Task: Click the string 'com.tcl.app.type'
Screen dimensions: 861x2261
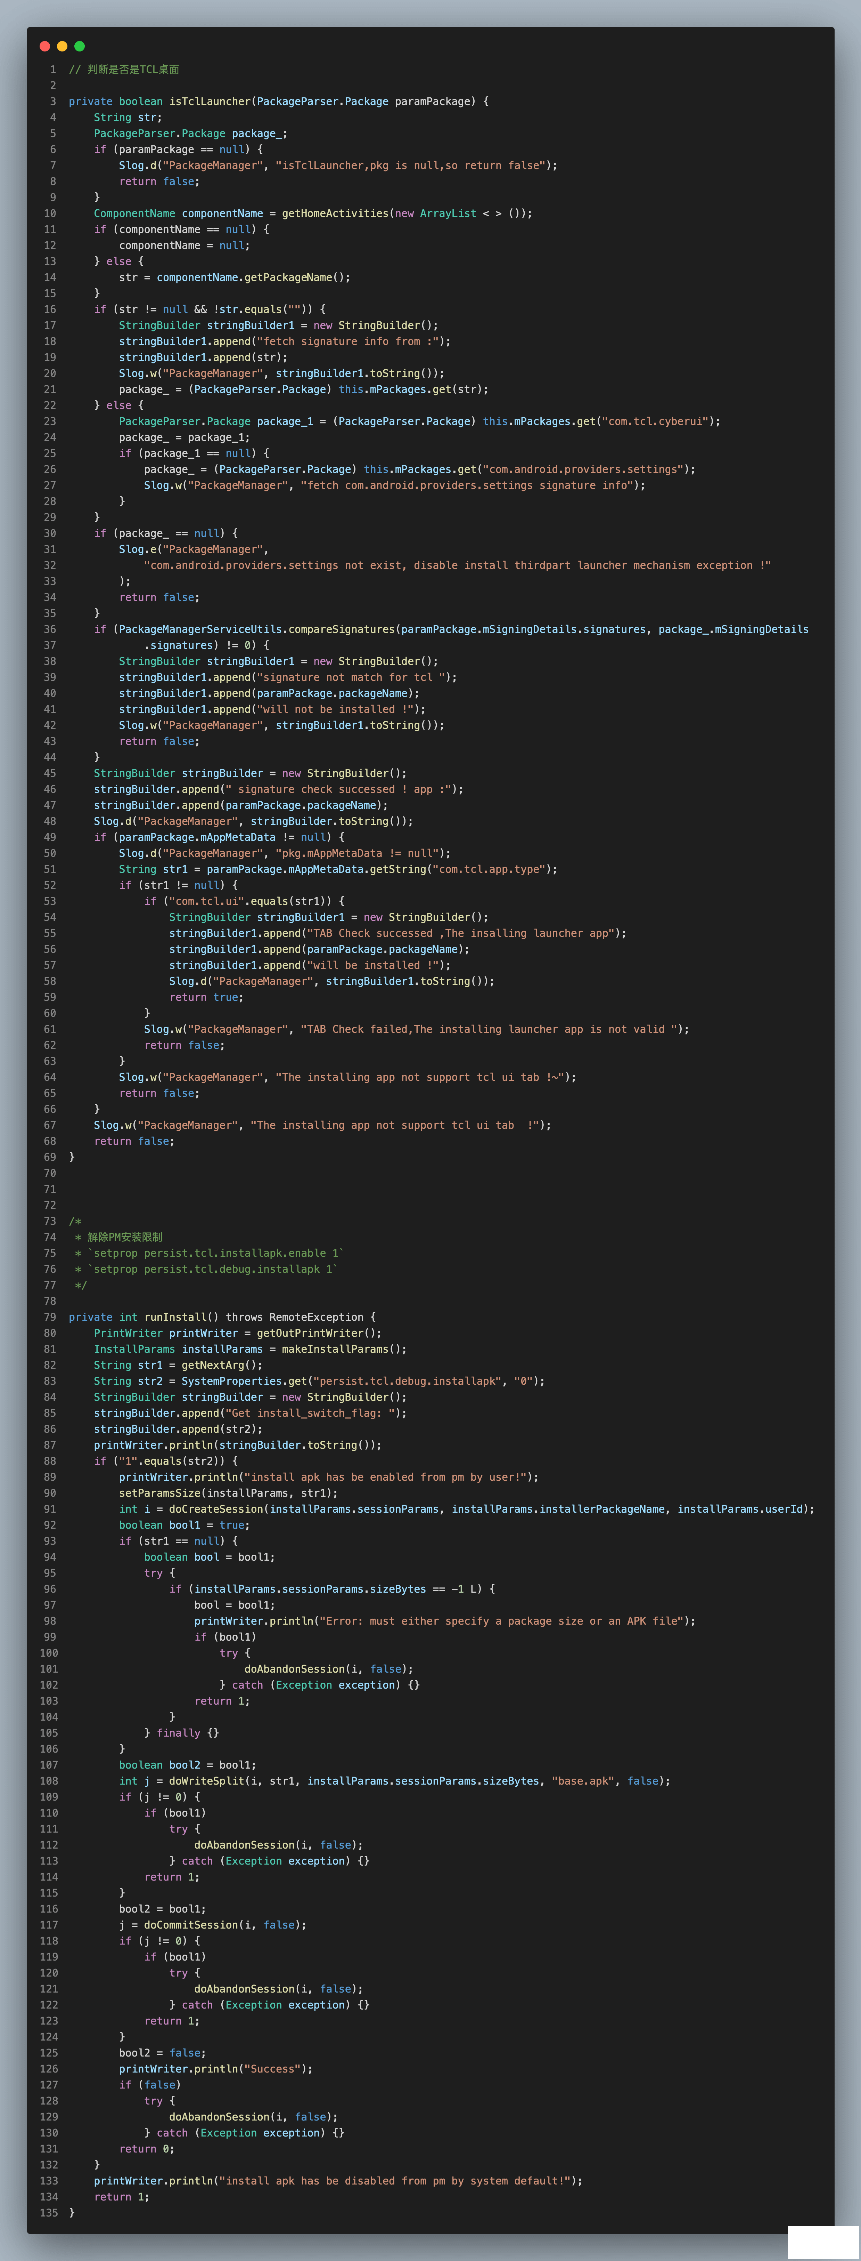Action: tap(492, 869)
